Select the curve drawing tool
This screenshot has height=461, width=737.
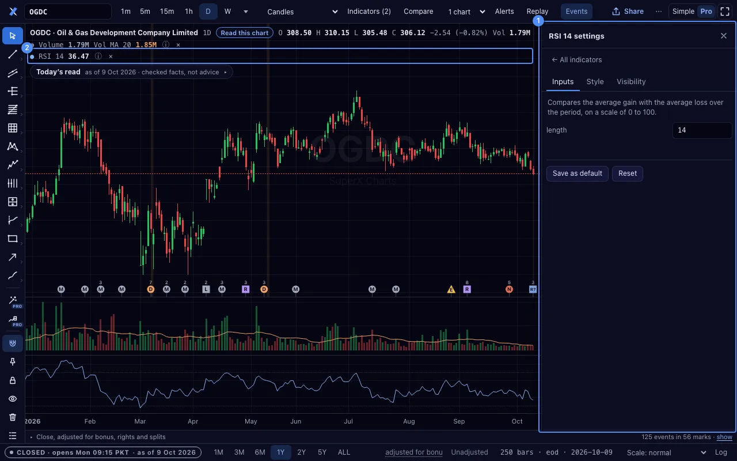(x=13, y=275)
